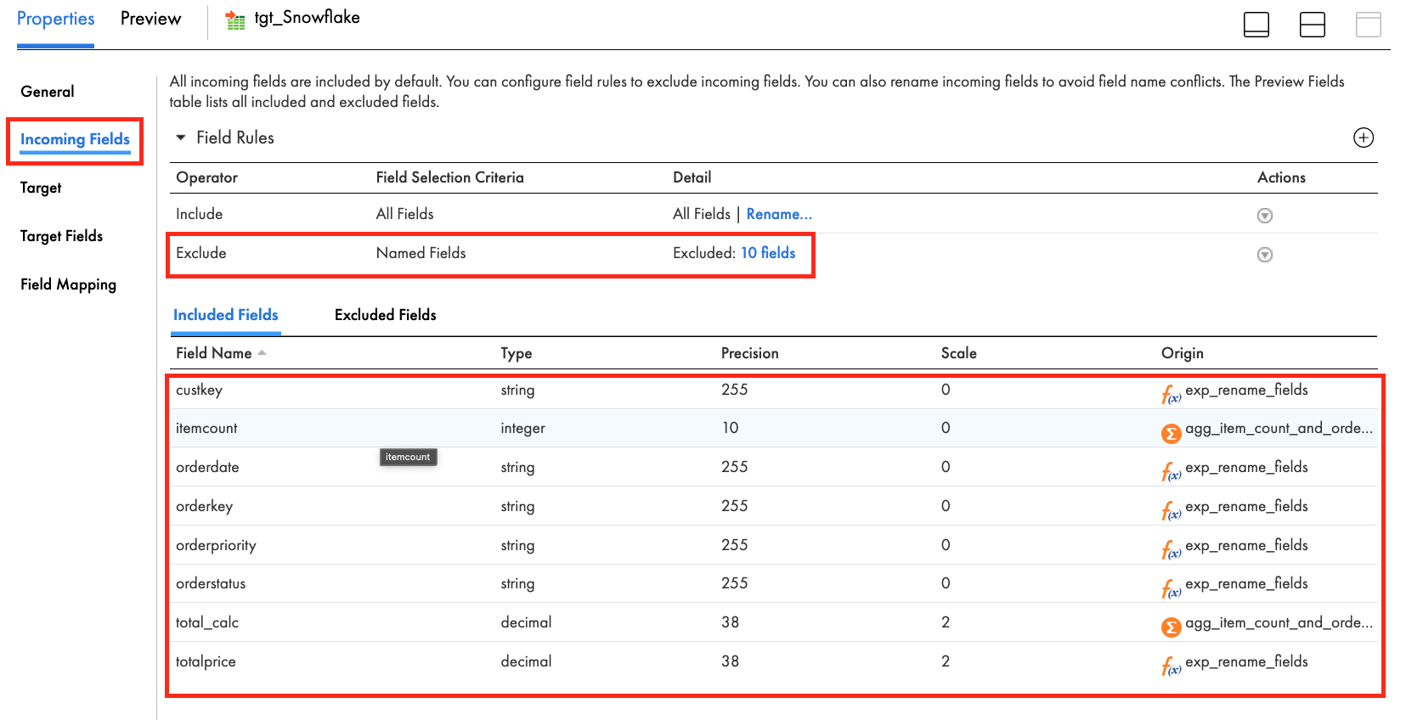Image resolution: width=1406 pixels, height=720 pixels.
Task: Sort by Field Name column arrow
Action: point(262,353)
